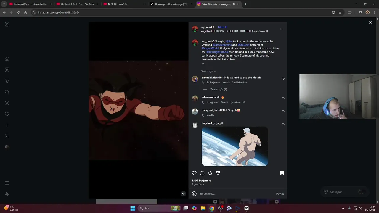This screenshot has height=213, width=379.
Task: Open File Explorer from taskbar
Action: pyautogui.click(x=203, y=208)
